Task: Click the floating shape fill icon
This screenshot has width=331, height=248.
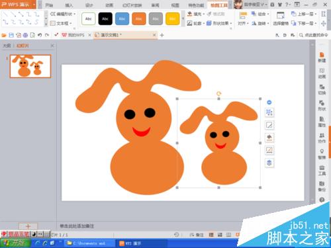Action: point(269,138)
